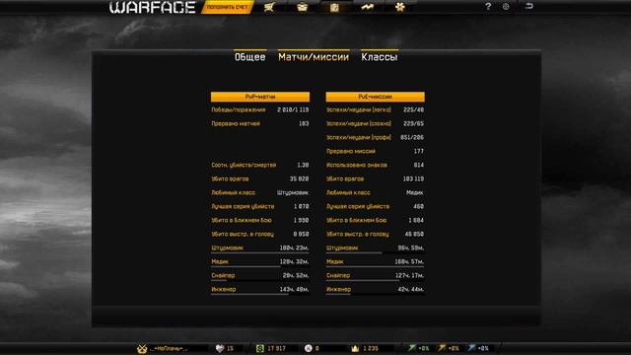This screenshot has width=631, height=355.
Task: Click the Успехи/неудачи (сложно) label
Action: click(359, 123)
